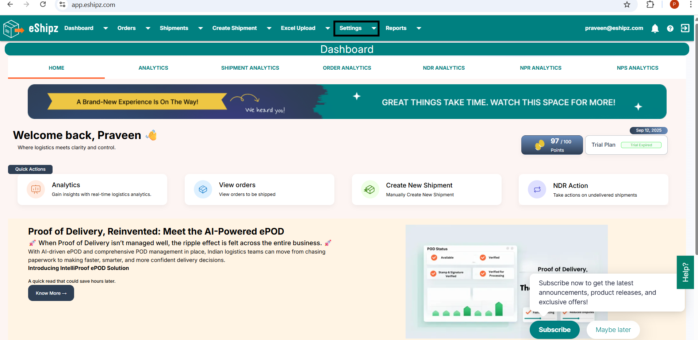Click the points coins icon
Image resolution: width=698 pixels, height=340 pixels.
540,145
